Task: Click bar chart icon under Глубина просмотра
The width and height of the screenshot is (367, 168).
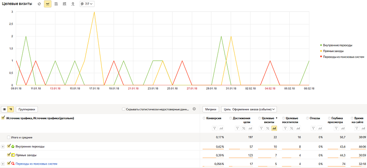Action: pos(343,128)
